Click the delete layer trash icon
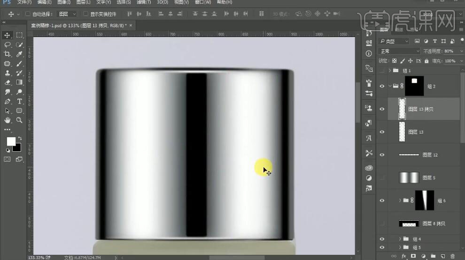The image size is (465, 260). 452,256
